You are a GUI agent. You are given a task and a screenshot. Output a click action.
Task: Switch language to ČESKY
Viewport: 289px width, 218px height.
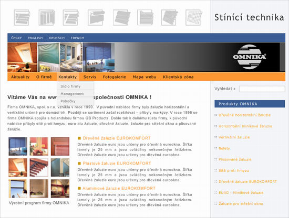click(x=16, y=38)
